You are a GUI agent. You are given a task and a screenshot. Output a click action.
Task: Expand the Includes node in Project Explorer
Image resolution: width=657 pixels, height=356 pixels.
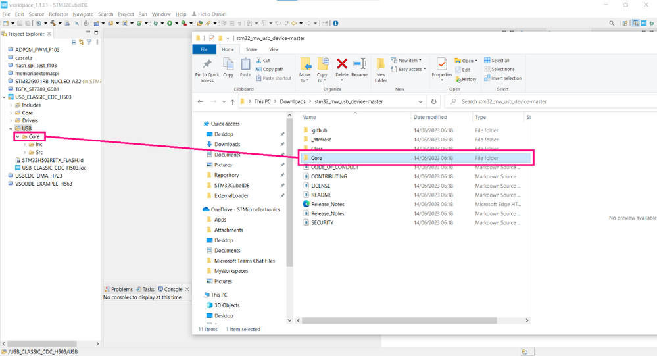click(x=11, y=105)
